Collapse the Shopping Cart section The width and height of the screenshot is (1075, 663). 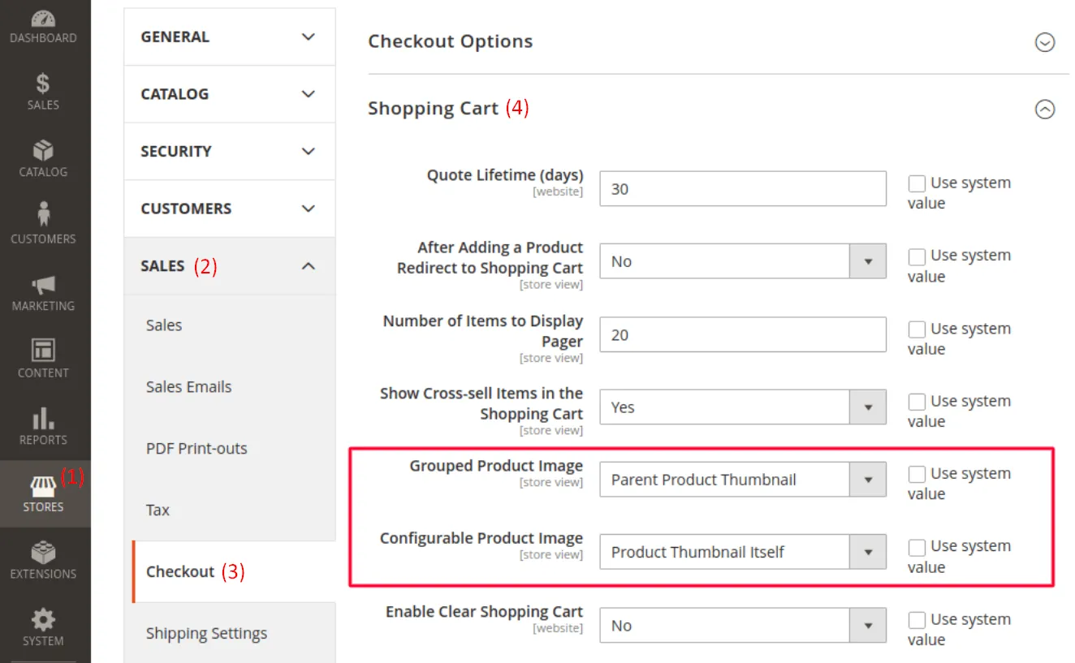click(x=1045, y=109)
